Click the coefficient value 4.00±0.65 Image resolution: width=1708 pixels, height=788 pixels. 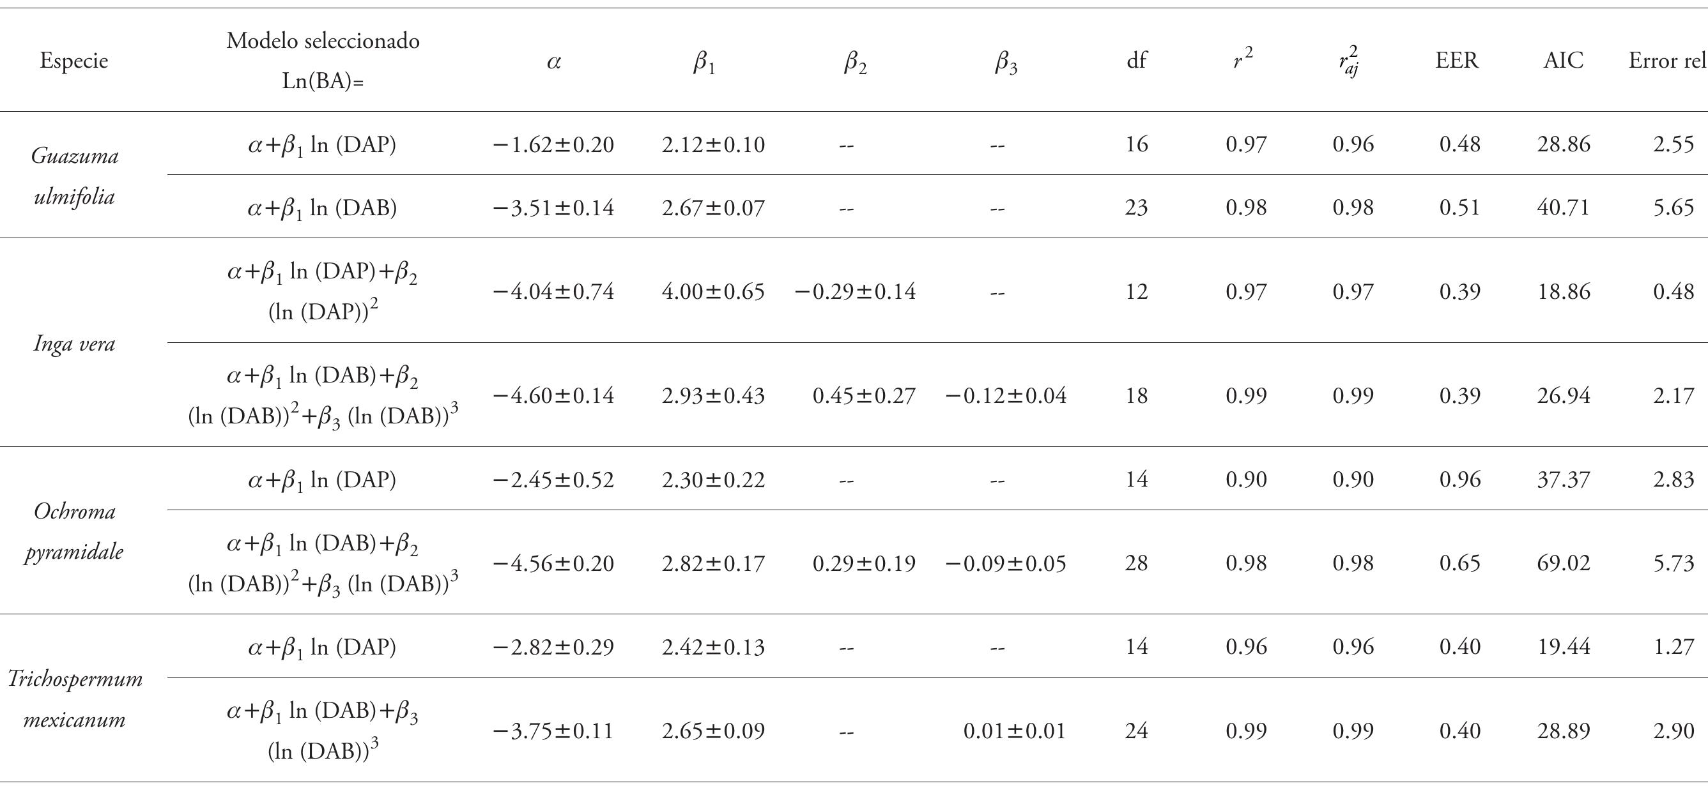[x=712, y=292]
